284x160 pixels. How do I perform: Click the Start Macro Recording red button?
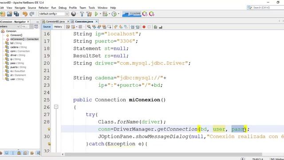[144, 27]
